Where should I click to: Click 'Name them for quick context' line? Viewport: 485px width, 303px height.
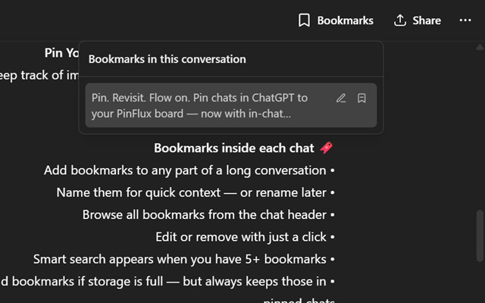coord(192,192)
